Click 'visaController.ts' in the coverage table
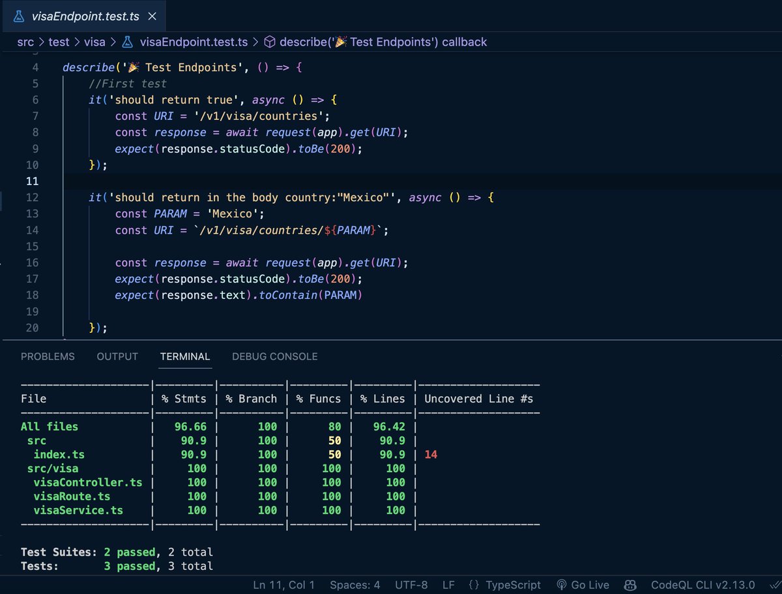This screenshot has height=594, width=782. click(x=88, y=483)
